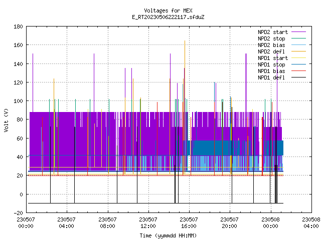Click the 230508 00:00 time tick label
Image resolution: width=321 pixels, height=240 pixels.
tap(270, 223)
